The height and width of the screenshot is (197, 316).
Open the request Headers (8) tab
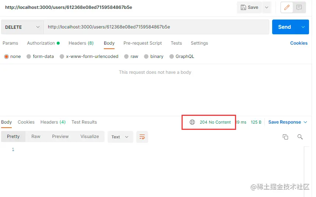coord(81,43)
